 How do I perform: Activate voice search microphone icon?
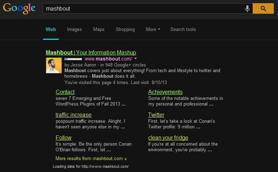[x=247, y=8]
